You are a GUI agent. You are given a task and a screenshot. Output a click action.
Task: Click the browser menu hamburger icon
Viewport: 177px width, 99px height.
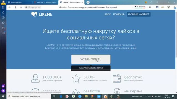[157, 2]
